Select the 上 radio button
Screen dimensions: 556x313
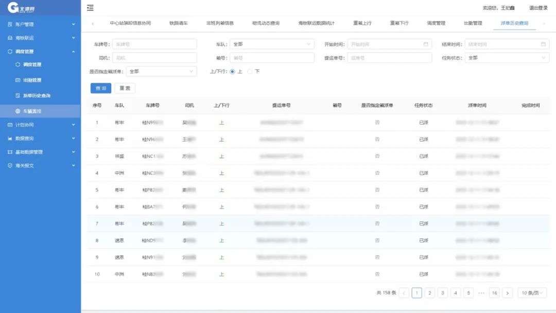click(232, 72)
